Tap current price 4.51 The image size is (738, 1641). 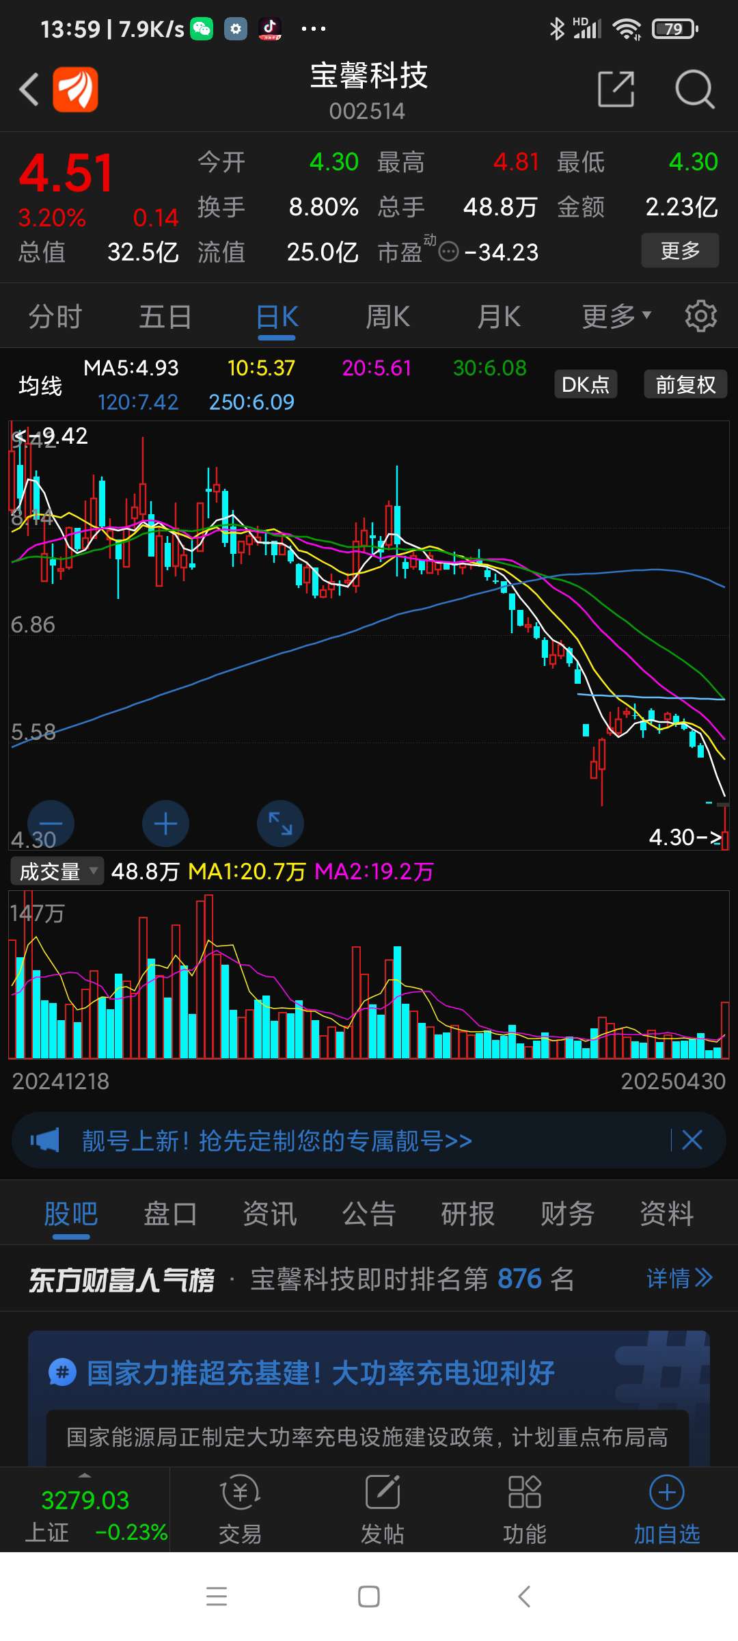(66, 173)
